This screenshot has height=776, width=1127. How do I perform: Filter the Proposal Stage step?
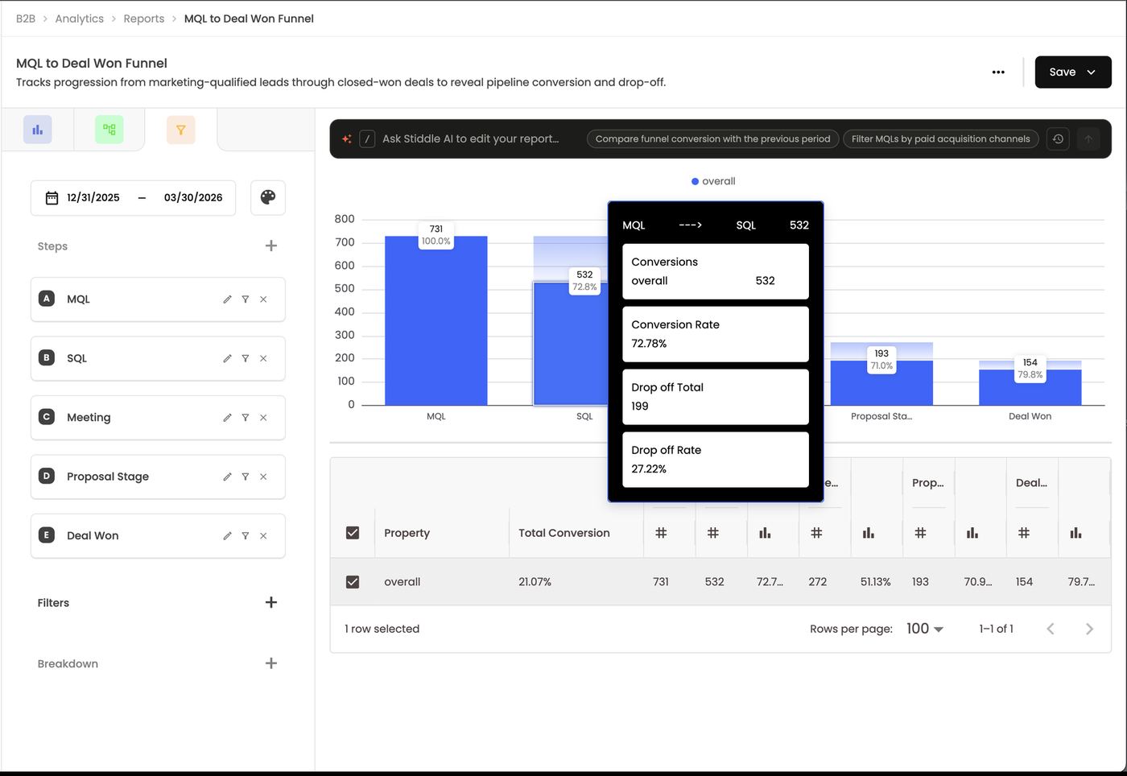click(x=246, y=477)
